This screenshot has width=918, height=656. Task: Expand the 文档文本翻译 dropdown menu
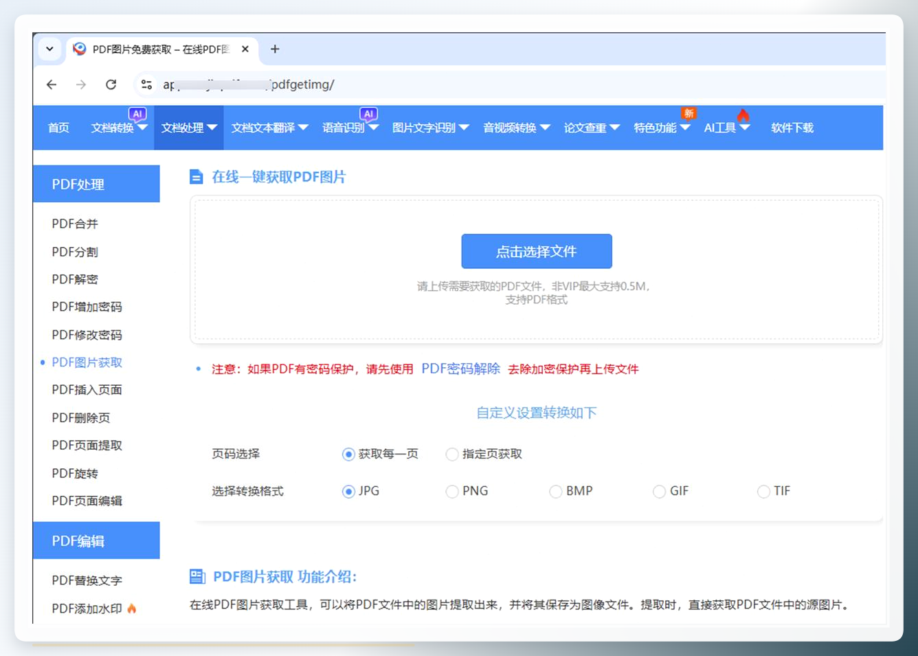269,128
